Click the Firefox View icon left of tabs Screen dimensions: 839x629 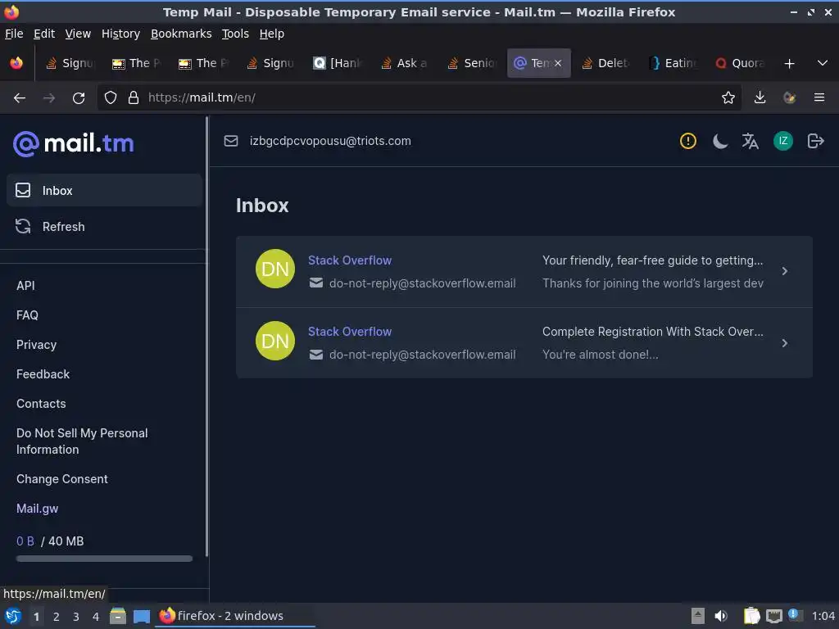pos(16,63)
